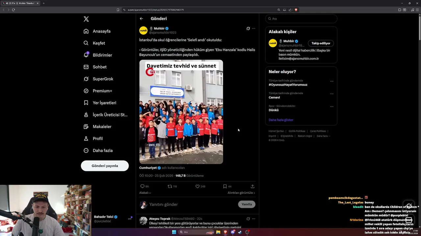
Task: Click the reply icon with 86 replies
Action: click(x=142, y=186)
